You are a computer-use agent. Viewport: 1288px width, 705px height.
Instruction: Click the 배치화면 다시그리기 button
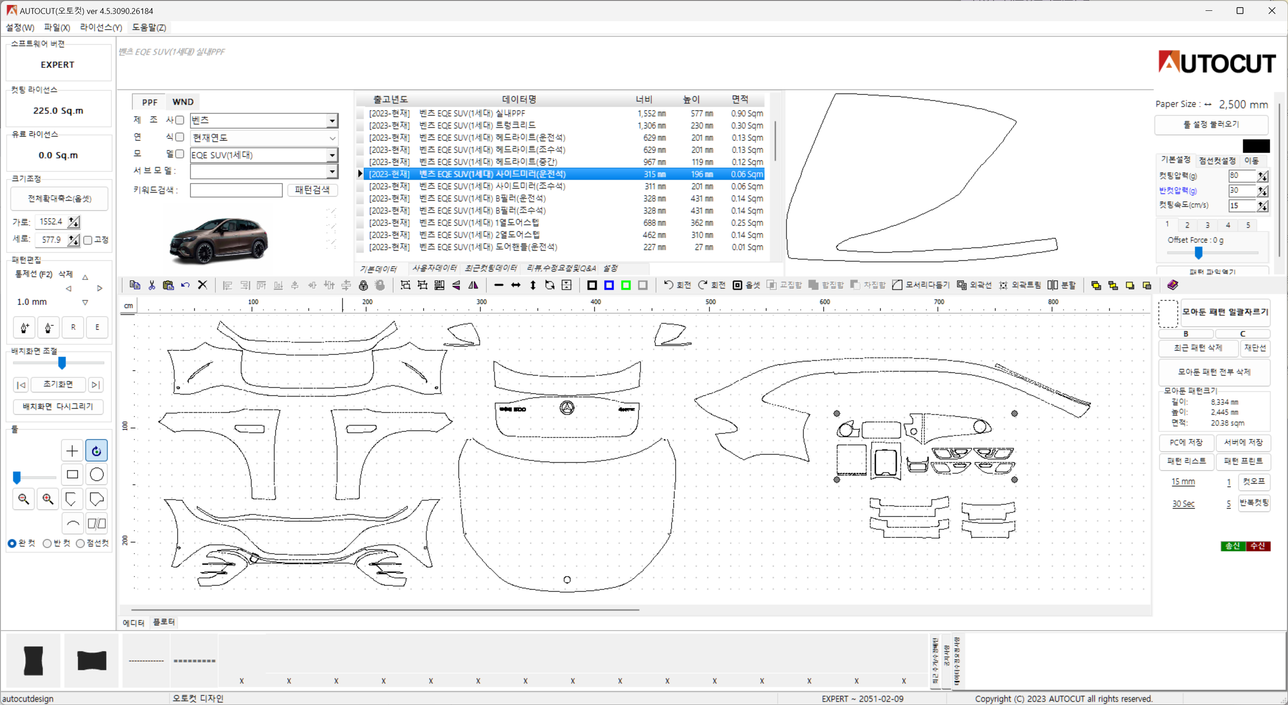click(x=58, y=406)
